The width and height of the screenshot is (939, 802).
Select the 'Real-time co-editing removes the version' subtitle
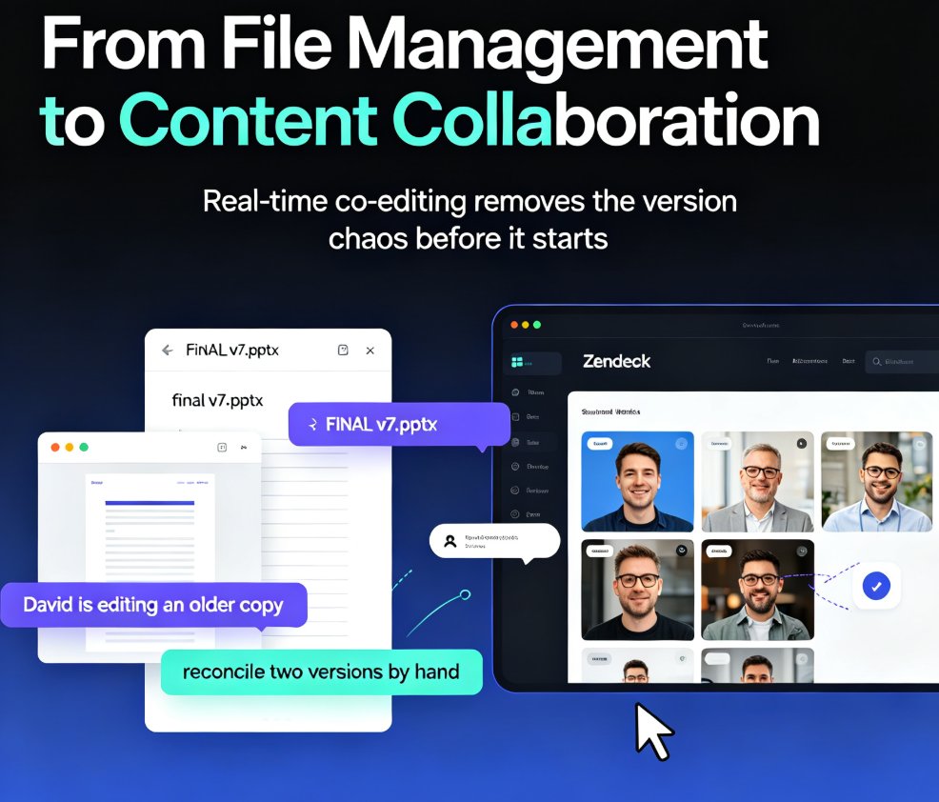pyautogui.click(x=469, y=201)
